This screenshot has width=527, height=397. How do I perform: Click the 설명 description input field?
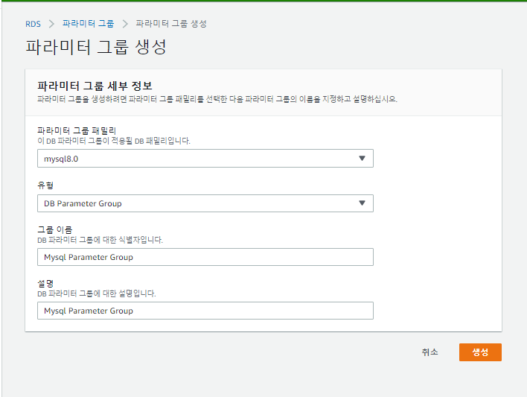[205, 311]
